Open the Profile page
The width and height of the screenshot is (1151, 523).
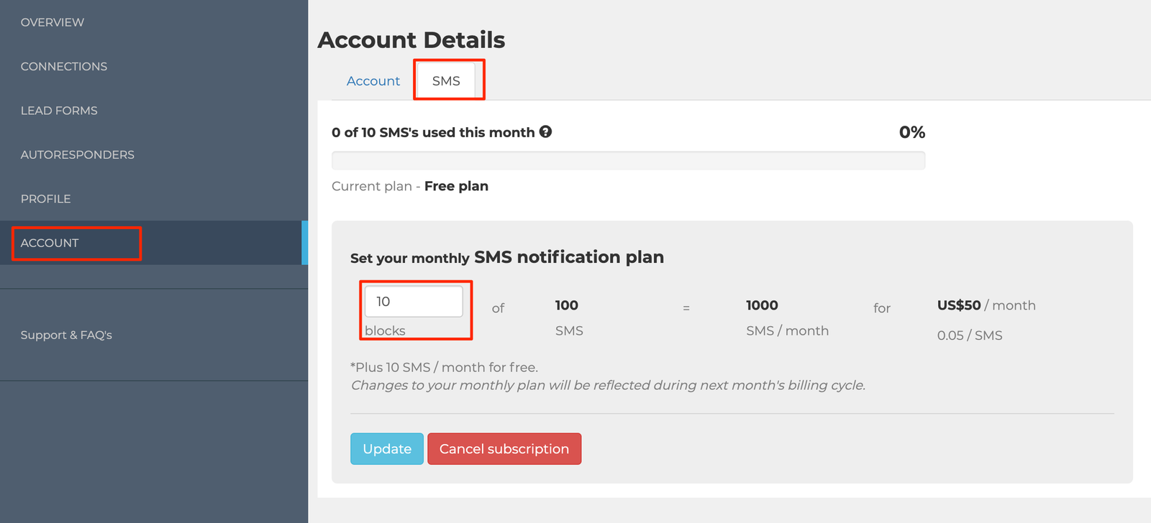(x=46, y=199)
